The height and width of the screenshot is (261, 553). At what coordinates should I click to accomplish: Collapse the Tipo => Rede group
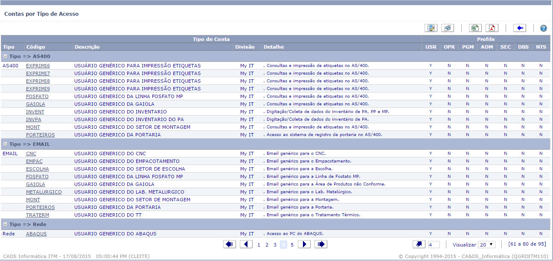pyautogui.click(x=5, y=224)
